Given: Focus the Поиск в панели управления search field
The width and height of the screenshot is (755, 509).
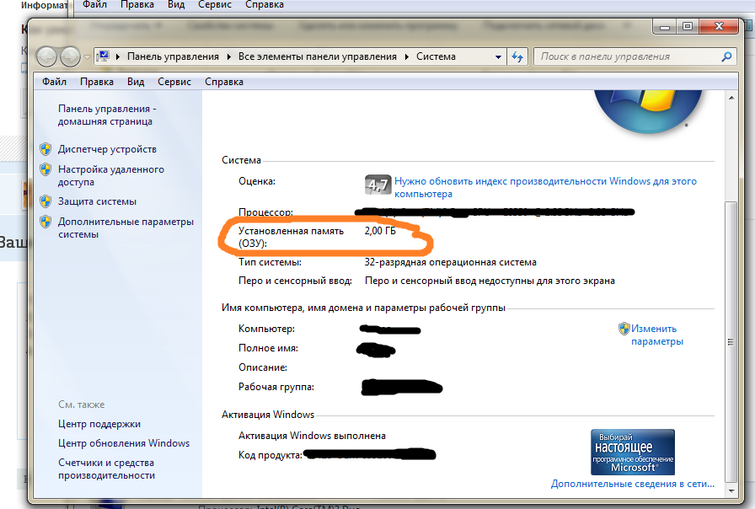Looking at the screenshot, I should click(x=629, y=56).
